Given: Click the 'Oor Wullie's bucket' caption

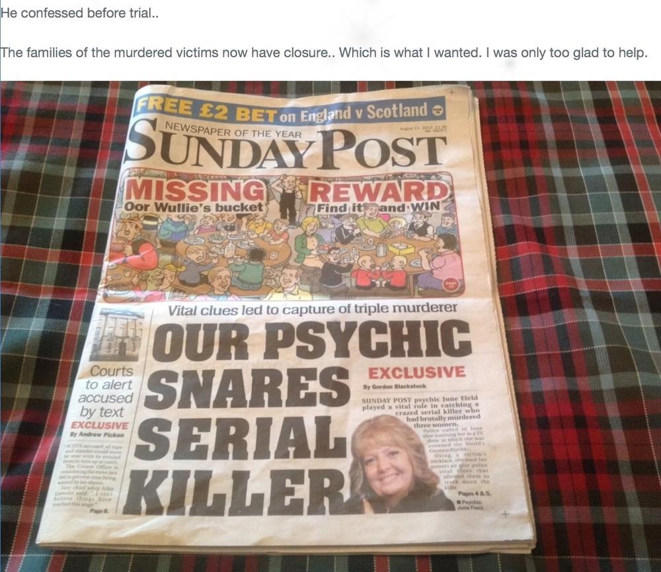Looking at the screenshot, I should pos(194,208).
